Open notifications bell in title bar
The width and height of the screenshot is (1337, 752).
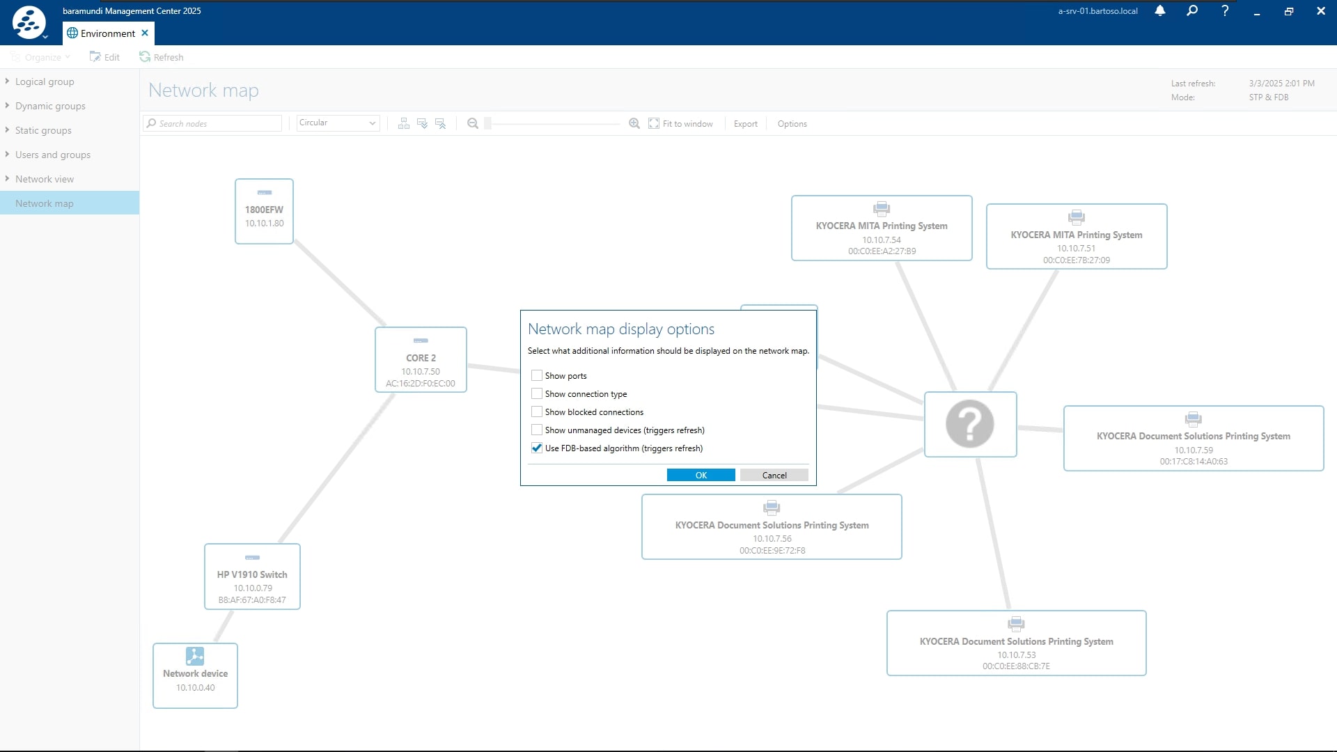pos(1160,11)
